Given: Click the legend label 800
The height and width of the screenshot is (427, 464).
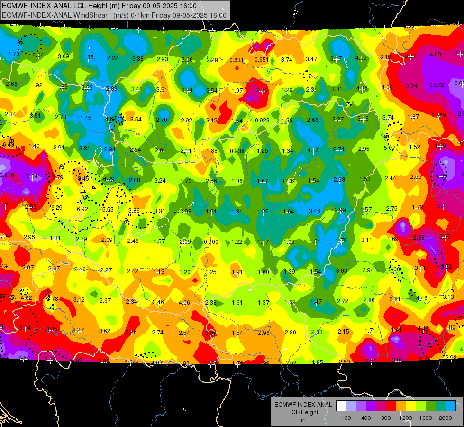Looking at the screenshot, I should point(386,418).
